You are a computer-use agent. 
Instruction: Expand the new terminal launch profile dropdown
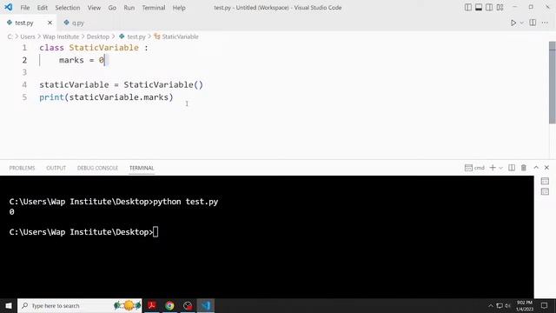(x=500, y=168)
